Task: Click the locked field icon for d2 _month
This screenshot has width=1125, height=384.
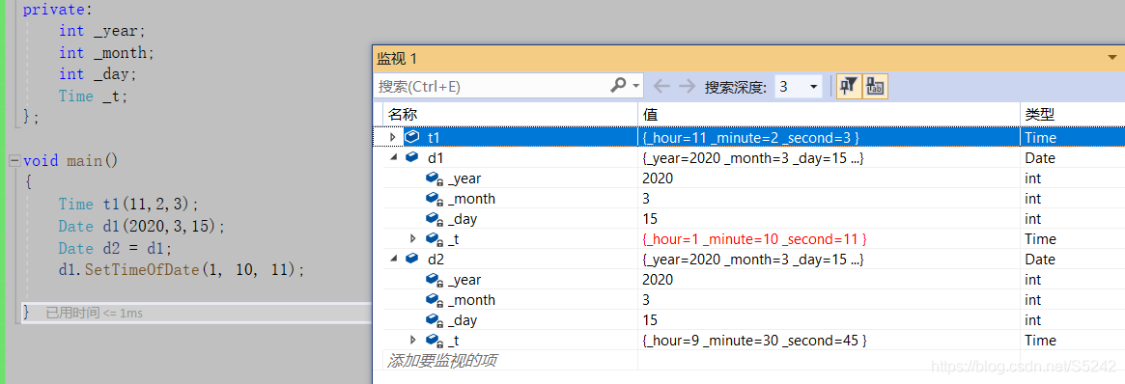Action: (435, 299)
